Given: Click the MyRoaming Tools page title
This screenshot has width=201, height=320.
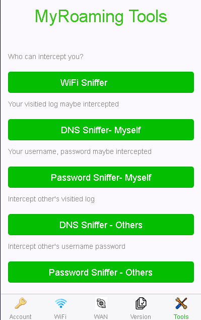Looking at the screenshot, I should tap(101, 17).
